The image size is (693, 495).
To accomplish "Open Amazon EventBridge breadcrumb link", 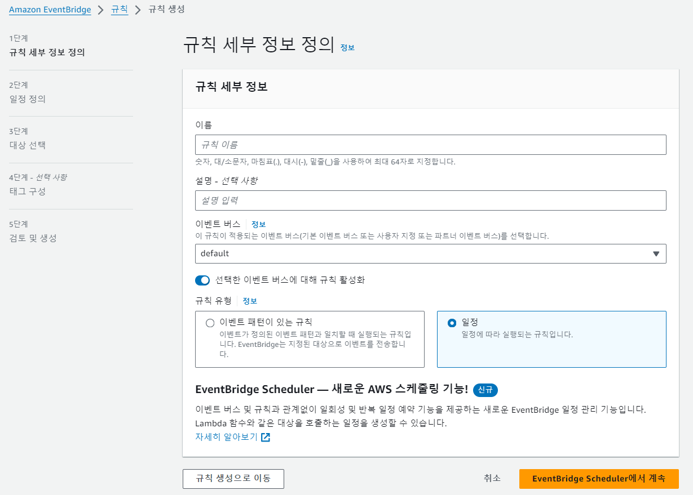I will (50, 10).
